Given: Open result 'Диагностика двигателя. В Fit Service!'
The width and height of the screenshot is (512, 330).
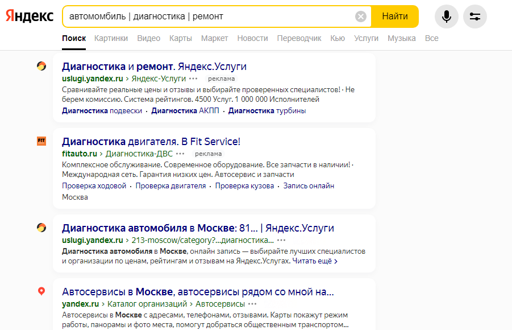Looking at the screenshot, I should [x=151, y=142].
